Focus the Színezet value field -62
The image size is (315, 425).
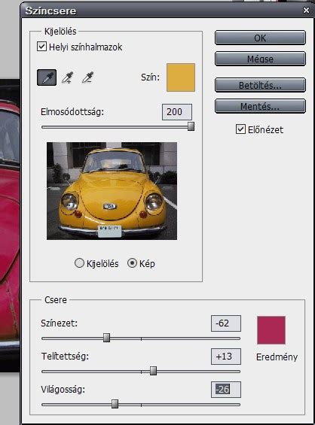[x=226, y=323]
